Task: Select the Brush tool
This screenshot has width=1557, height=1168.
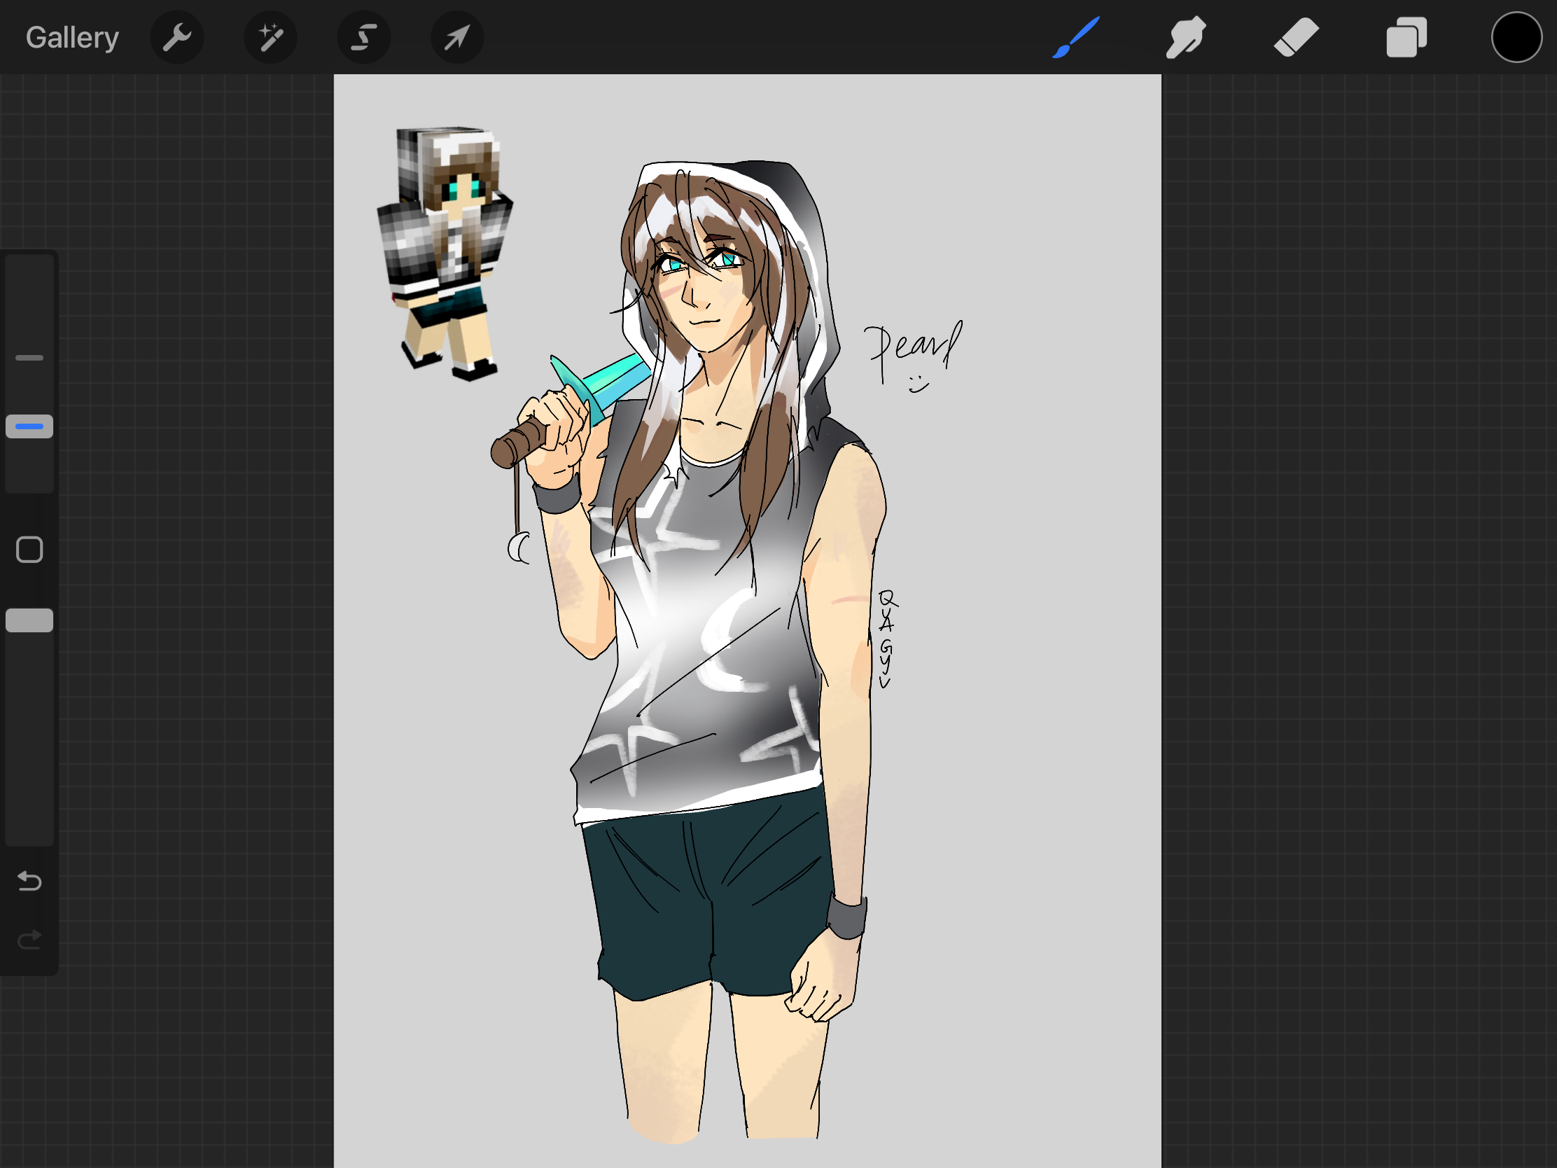Action: coord(1075,37)
